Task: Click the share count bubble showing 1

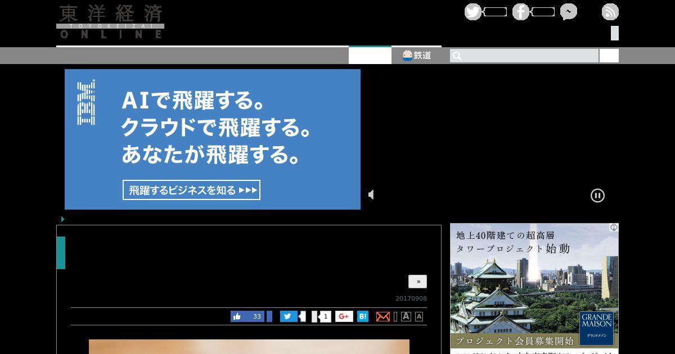Action: coord(325,316)
